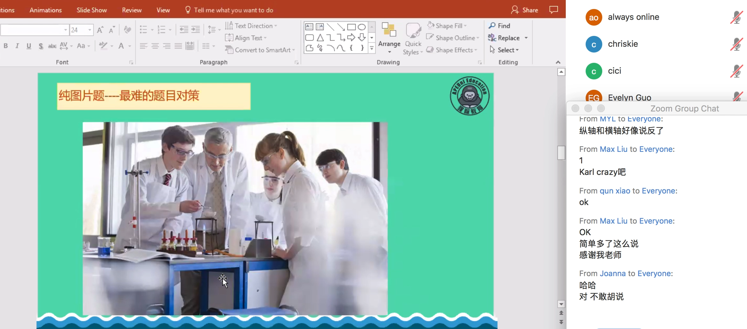The height and width of the screenshot is (329, 747).
Task: Open the Columns dropdown
Action: (x=208, y=46)
